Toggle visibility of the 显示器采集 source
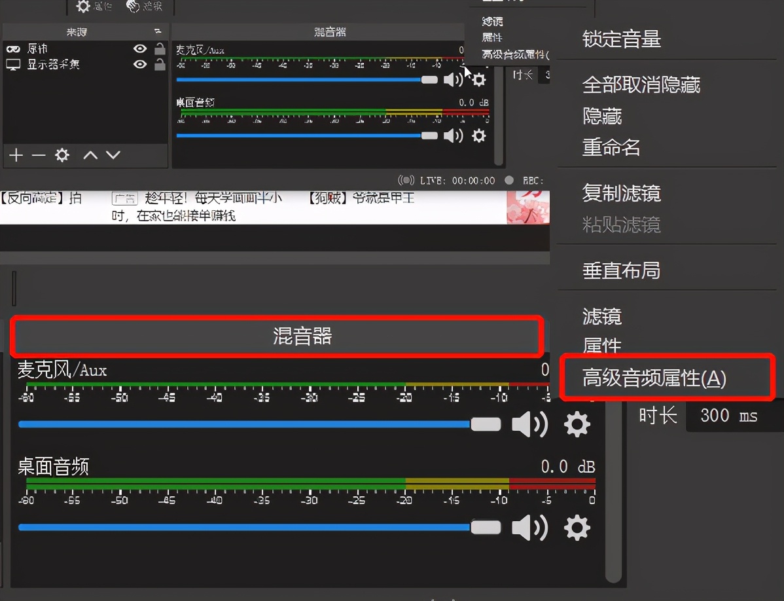Screen dimensions: 784x601 click(139, 64)
